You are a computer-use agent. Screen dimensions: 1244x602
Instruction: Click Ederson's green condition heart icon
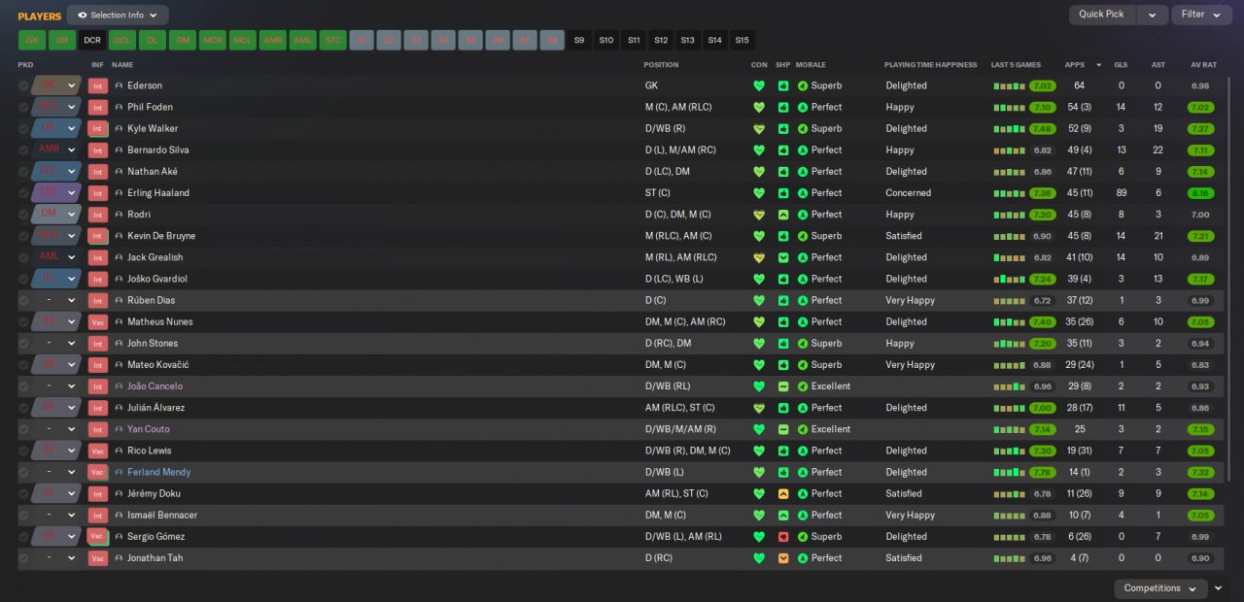759,85
